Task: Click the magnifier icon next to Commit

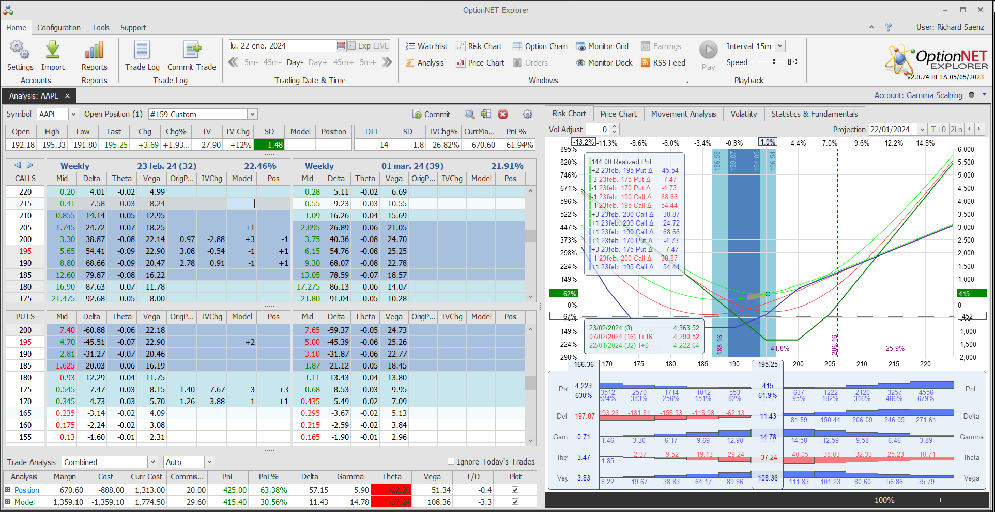Action: pos(469,114)
